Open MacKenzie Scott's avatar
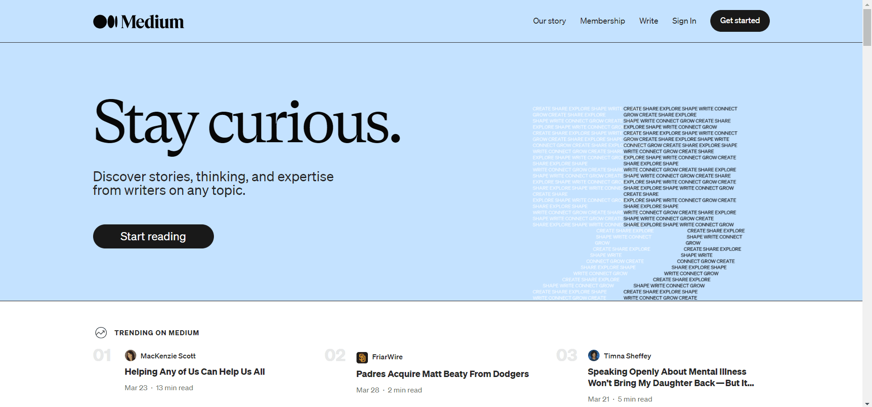 pyautogui.click(x=130, y=356)
